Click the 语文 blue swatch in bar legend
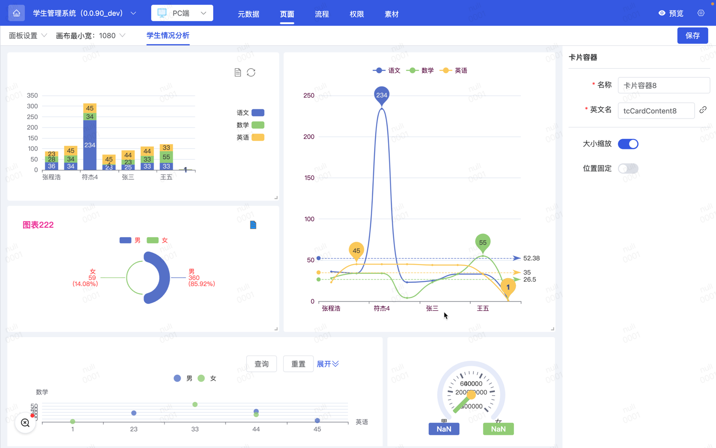Image resolution: width=716 pixels, height=448 pixels. pos(258,112)
